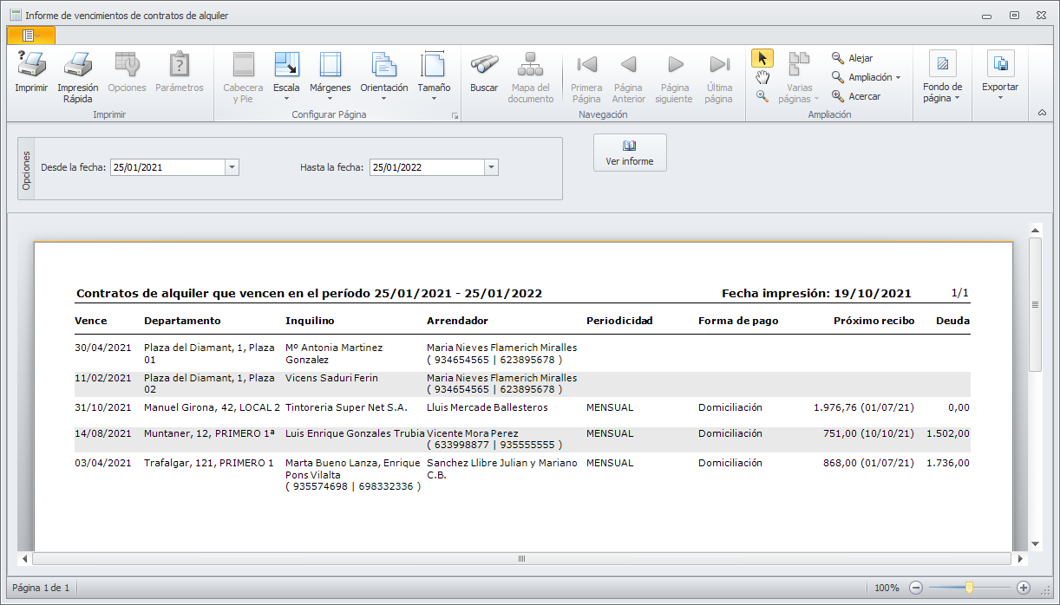Click the Impresión Rápida icon
Viewport: 1060px width, 605px height.
78,65
